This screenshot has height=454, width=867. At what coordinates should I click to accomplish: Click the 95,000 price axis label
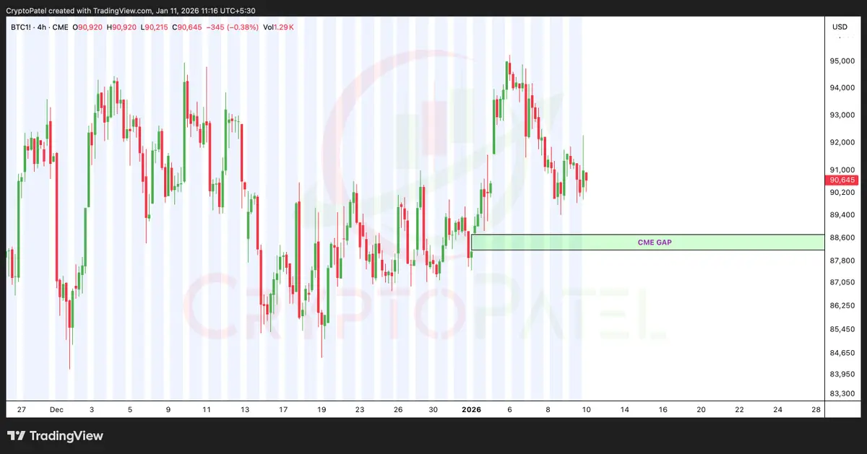(842, 61)
